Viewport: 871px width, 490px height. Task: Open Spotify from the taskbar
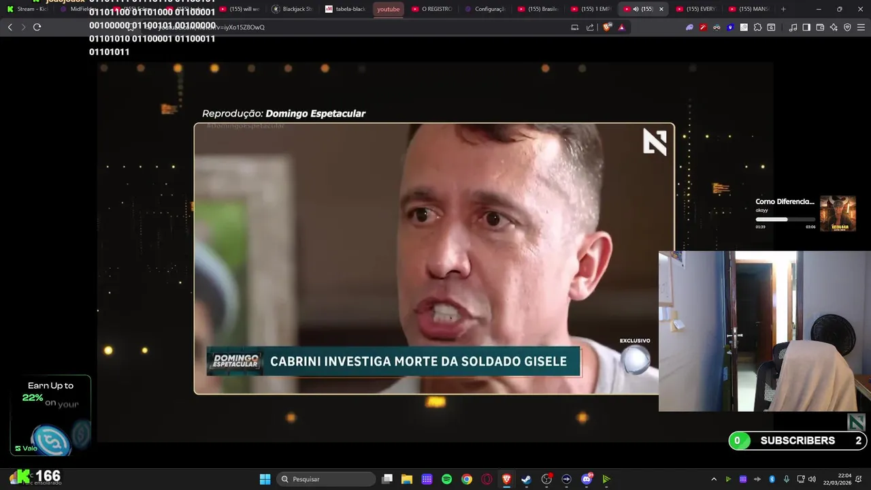coord(446,479)
